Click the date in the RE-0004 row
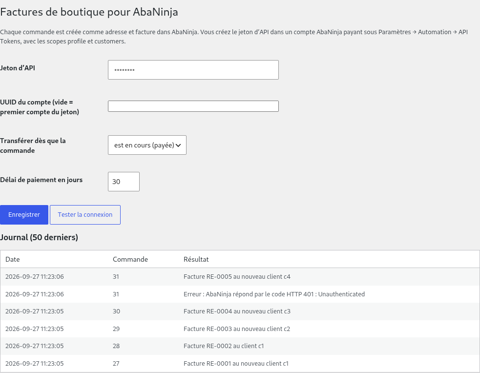This screenshot has height=373, width=480. [x=35, y=311]
